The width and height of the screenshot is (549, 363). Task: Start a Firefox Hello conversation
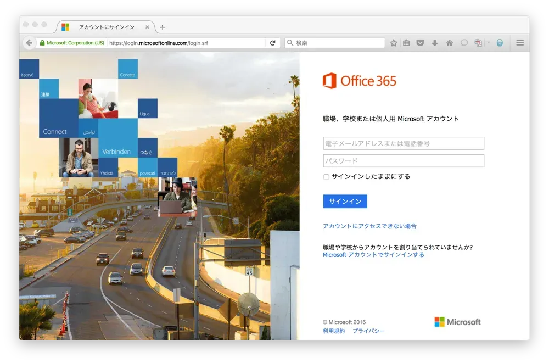pyautogui.click(x=464, y=42)
